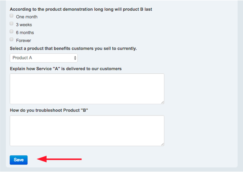Check the One month checkbox
The width and height of the screenshot is (243, 172).
point(11,16)
